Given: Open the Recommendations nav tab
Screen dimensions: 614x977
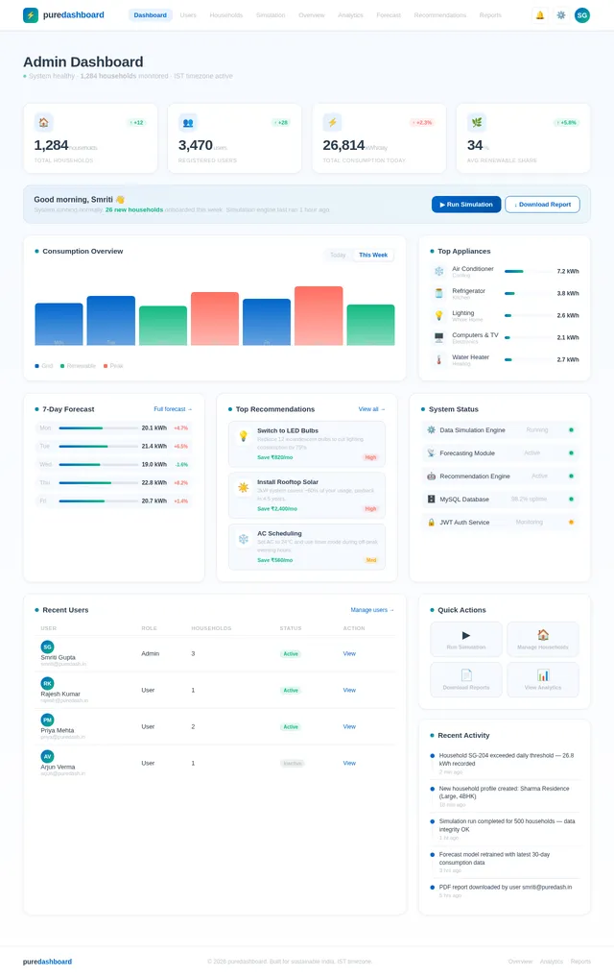Looking at the screenshot, I should click(439, 15).
